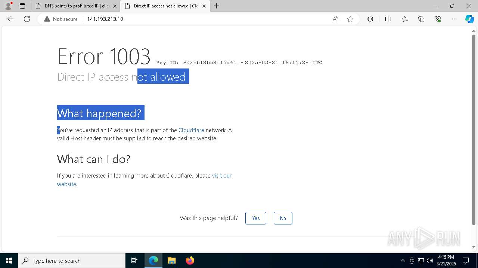Switch to the DNS points to prohibited IP tab
The height and width of the screenshot is (268, 478).
click(x=76, y=6)
